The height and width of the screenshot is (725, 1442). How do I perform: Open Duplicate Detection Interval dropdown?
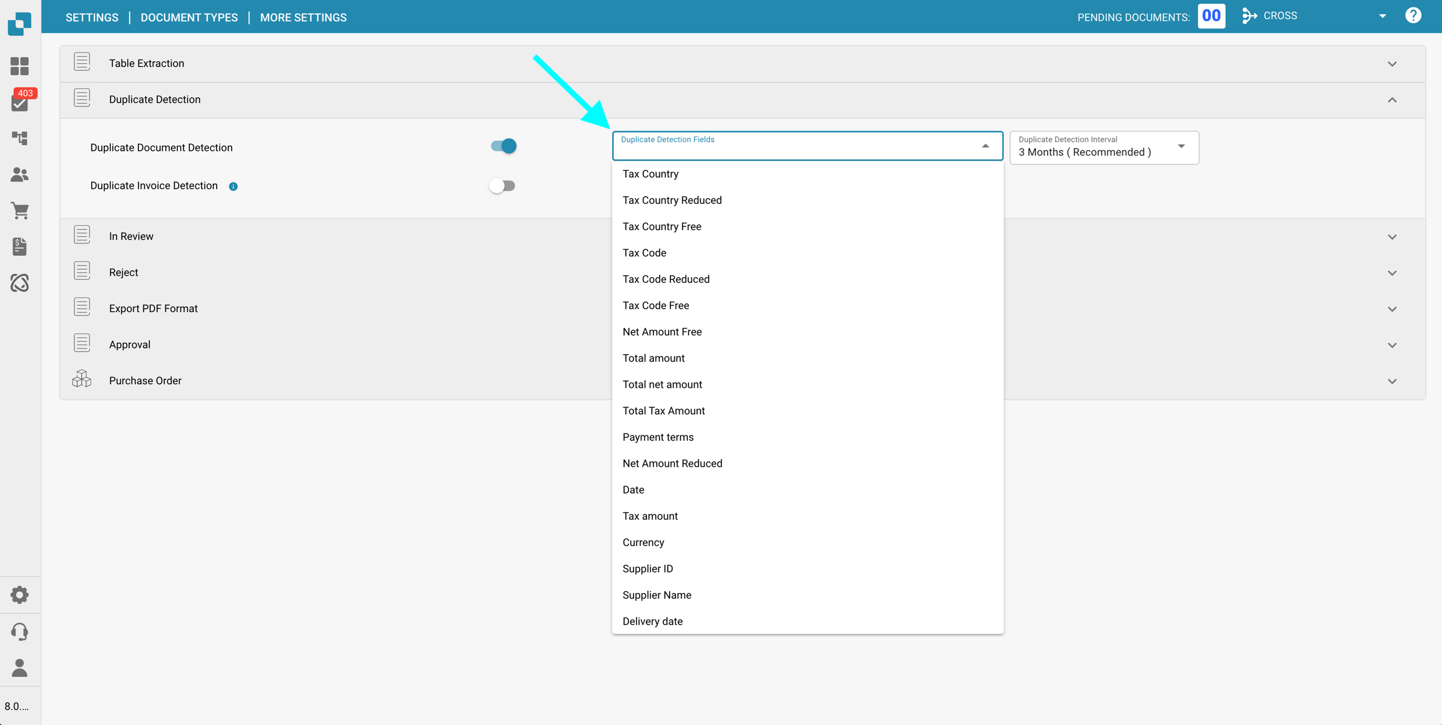coord(1104,148)
